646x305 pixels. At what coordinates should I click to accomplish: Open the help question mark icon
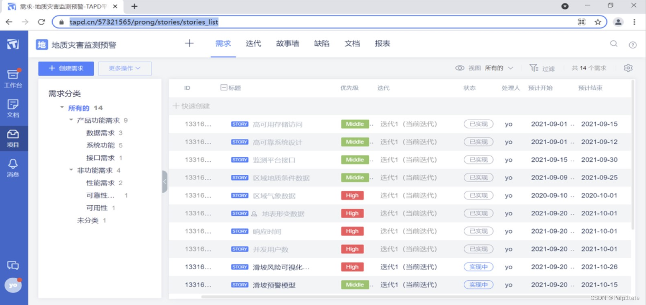pyautogui.click(x=633, y=45)
